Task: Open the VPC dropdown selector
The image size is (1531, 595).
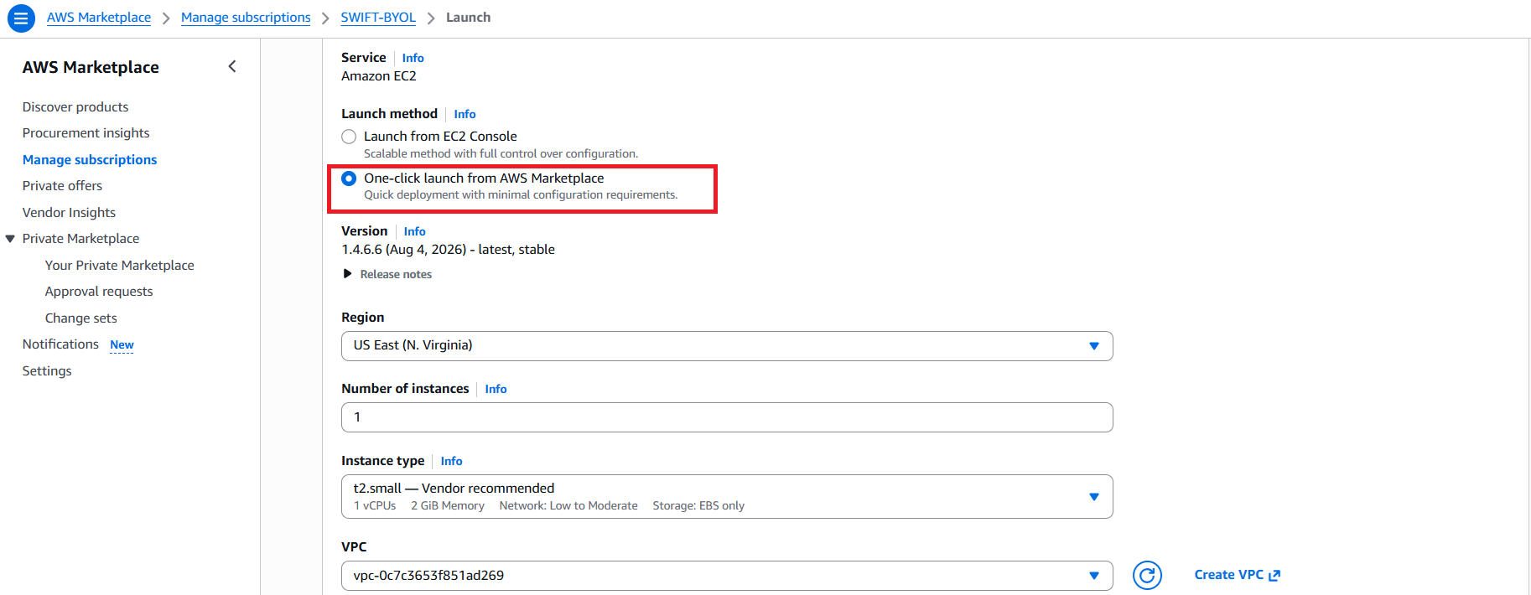Action: (x=727, y=576)
